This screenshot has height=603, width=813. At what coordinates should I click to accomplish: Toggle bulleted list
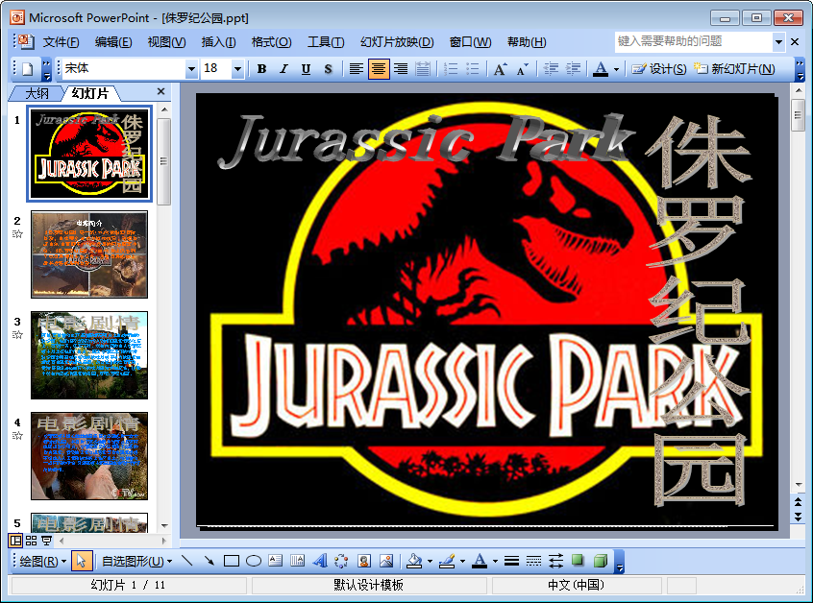coord(473,69)
